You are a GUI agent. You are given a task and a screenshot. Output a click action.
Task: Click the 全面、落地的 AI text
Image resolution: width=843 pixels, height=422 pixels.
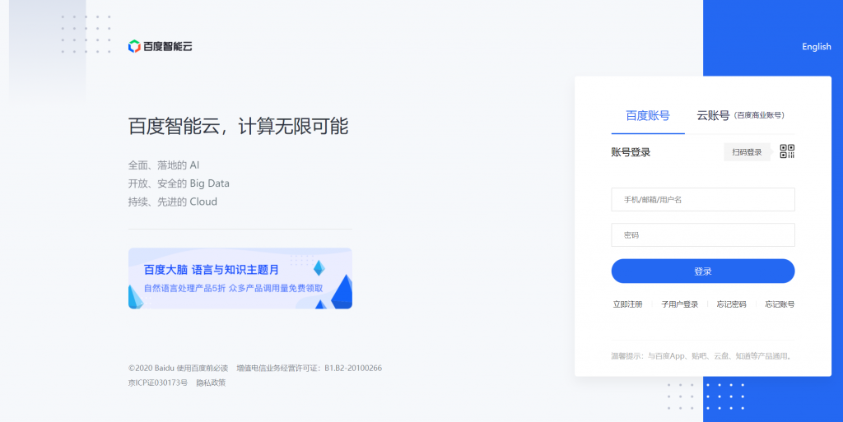tap(164, 165)
